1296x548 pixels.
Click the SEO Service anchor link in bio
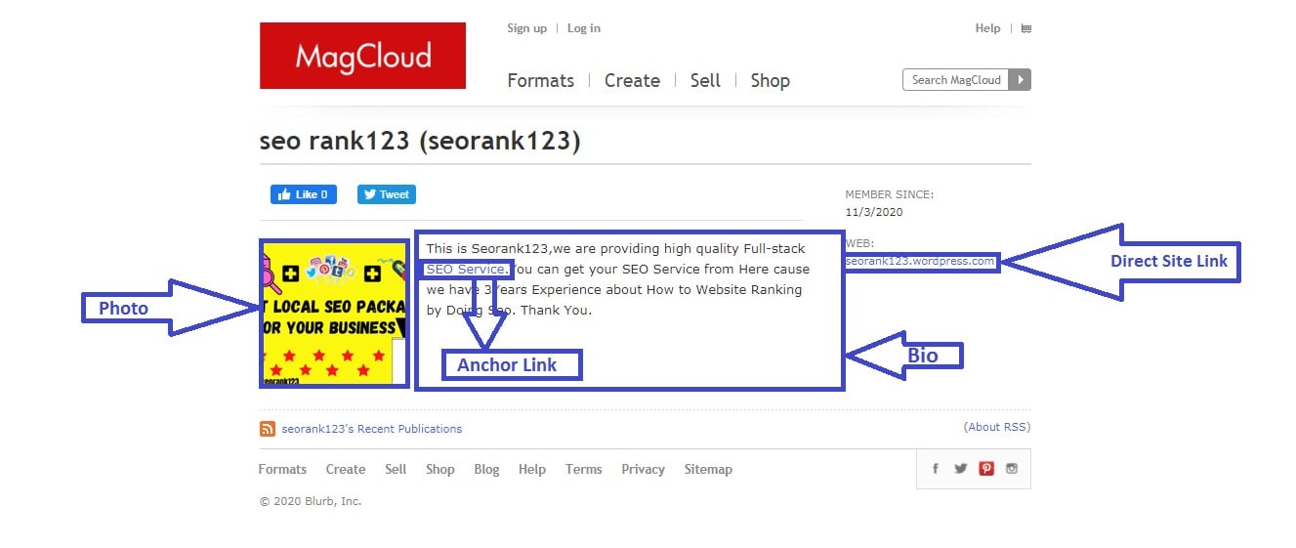pyautogui.click(x=465, y=270)
